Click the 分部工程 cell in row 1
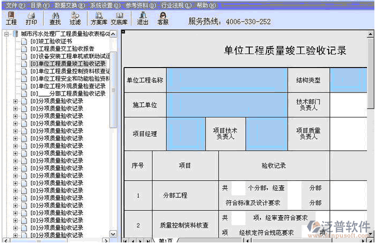This screenshot has width=376, height=244. pyautogui.click(x=185, y=196)
